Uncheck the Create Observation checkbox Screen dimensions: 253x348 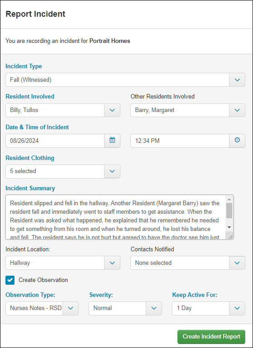pyautogui.click(x=10, y=280)
